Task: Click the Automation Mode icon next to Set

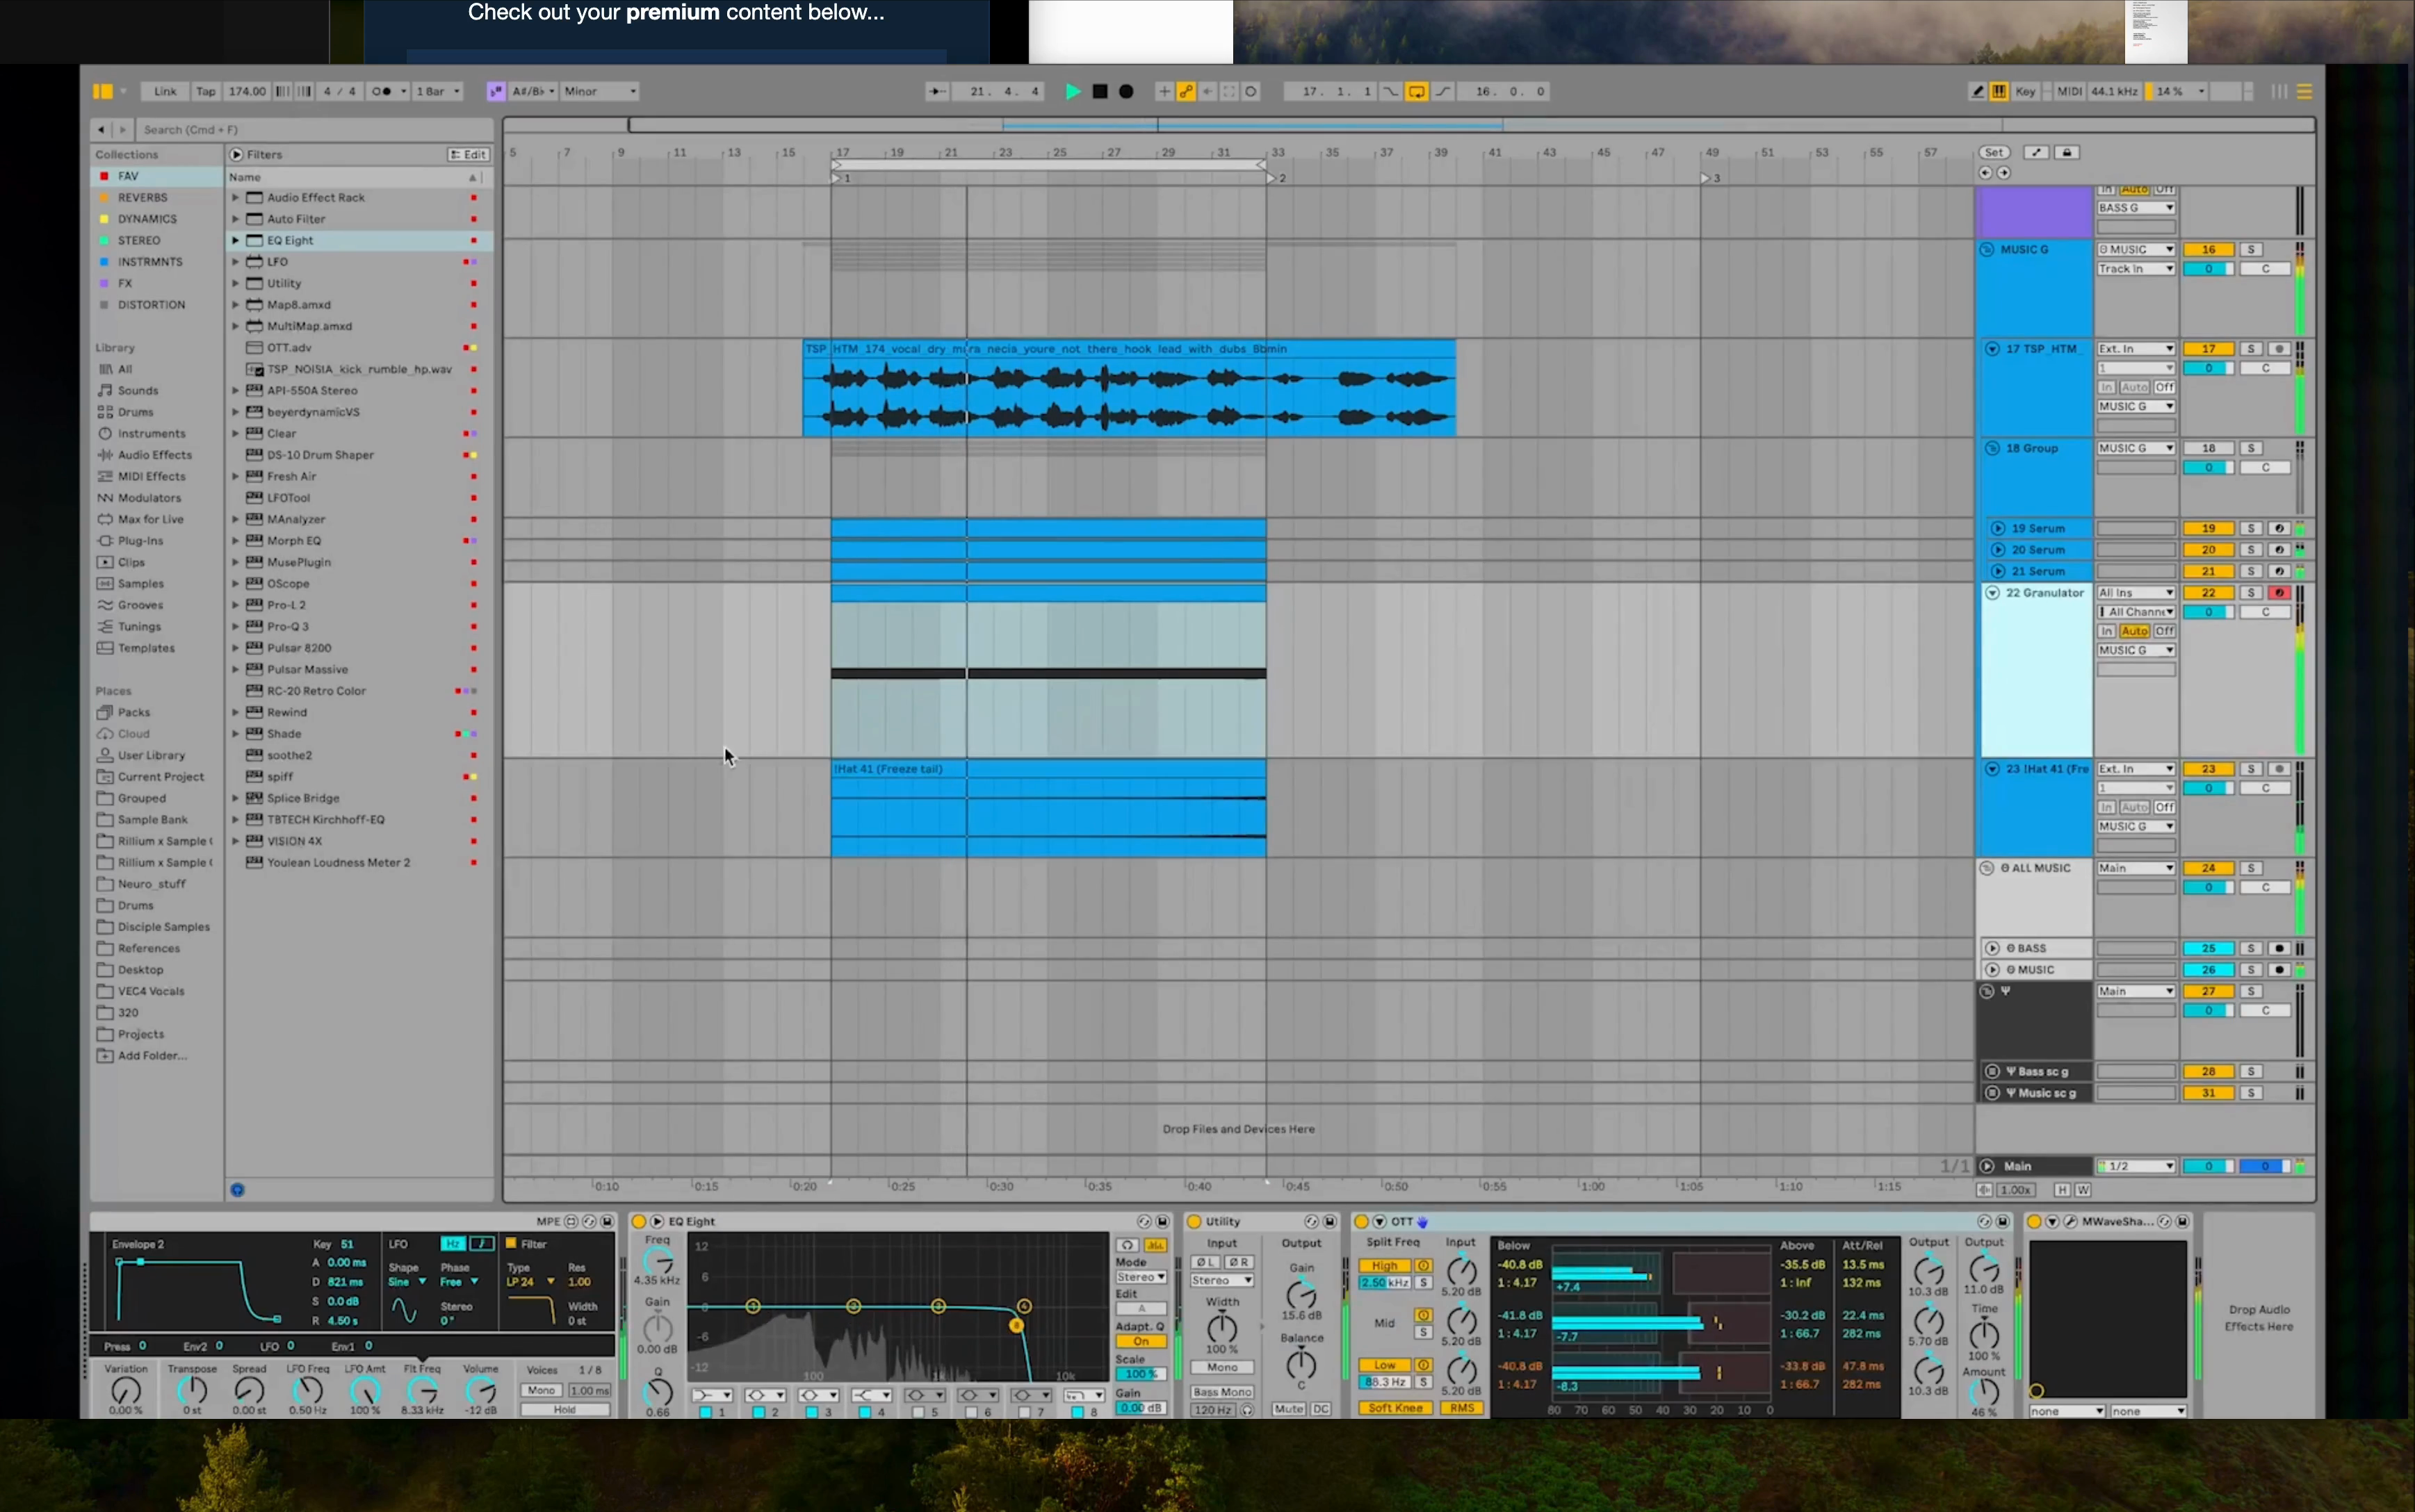Action: (x=2036, y=152)
